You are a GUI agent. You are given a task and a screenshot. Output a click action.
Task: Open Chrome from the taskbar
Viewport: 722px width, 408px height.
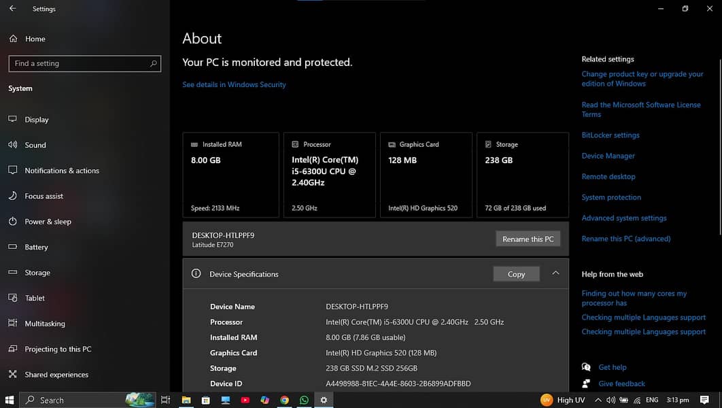click(284, 401)
